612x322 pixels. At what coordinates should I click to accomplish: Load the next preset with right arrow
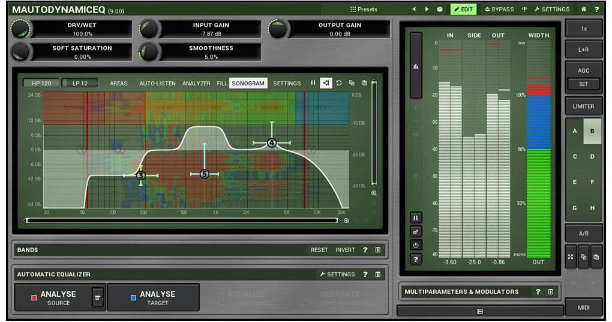point(427,10)
